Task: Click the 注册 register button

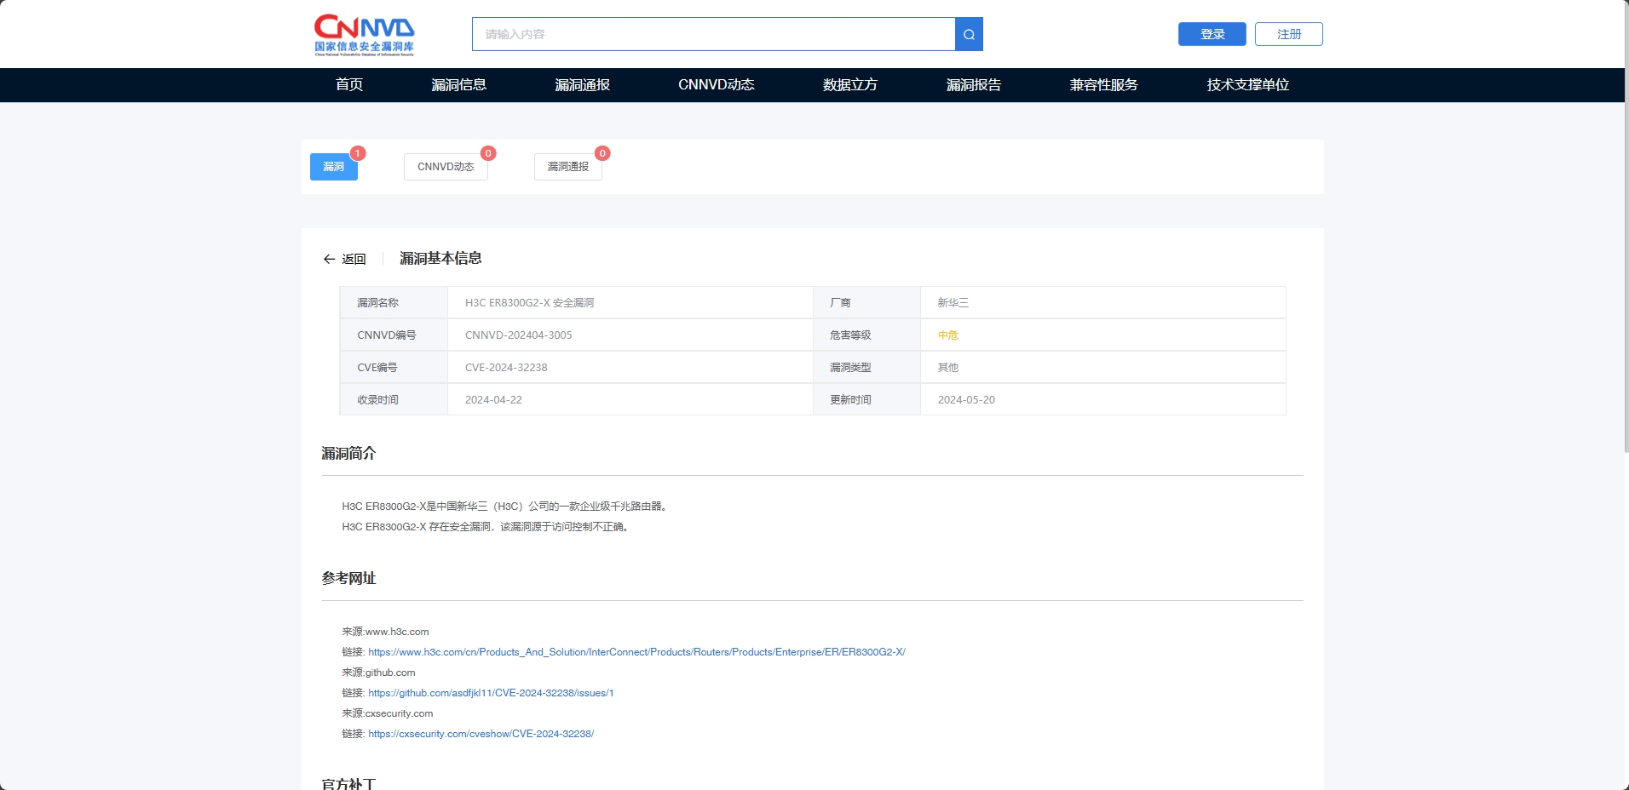Action: (x=1289, y=34)
